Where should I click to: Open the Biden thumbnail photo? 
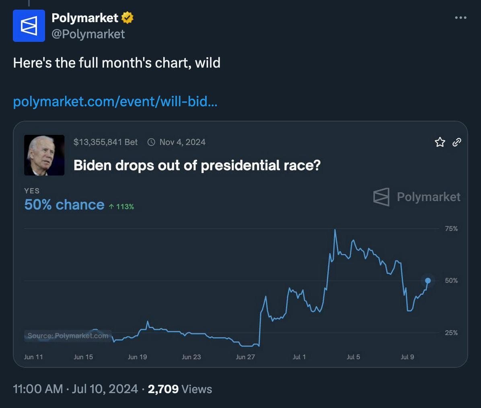click(44, 155)
